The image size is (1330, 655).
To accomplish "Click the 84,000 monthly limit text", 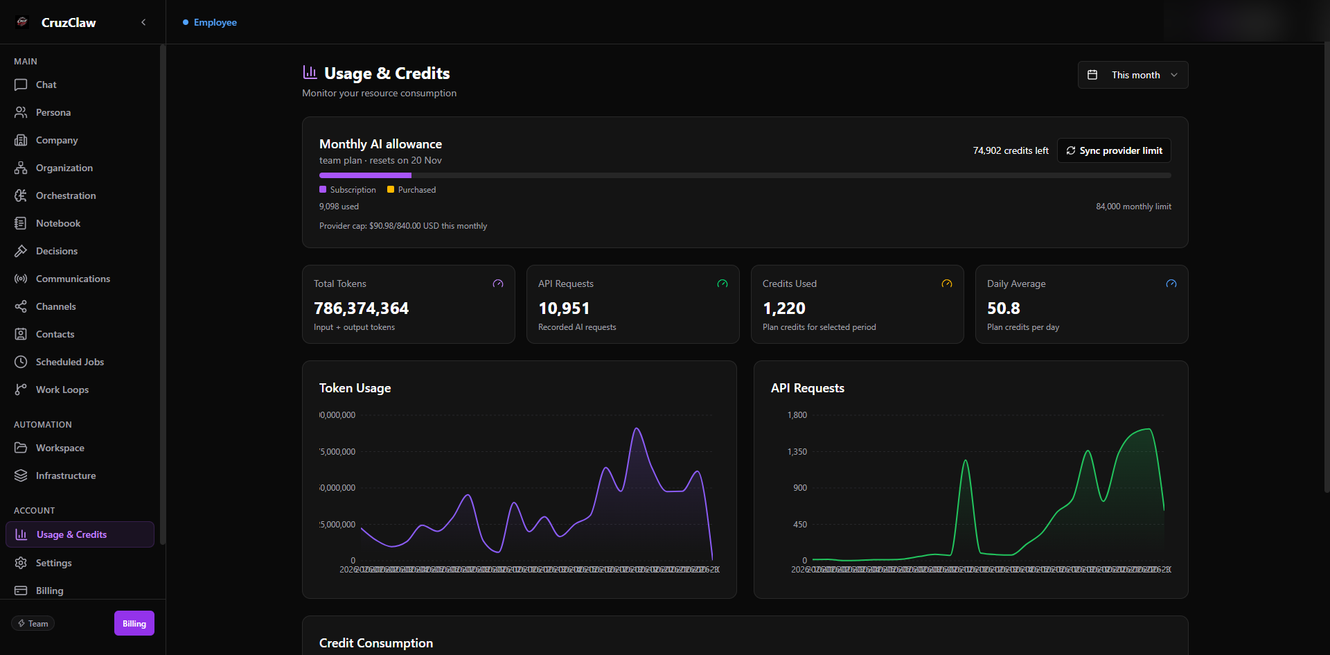I will pyautogui.click(x=1133, y=207).
